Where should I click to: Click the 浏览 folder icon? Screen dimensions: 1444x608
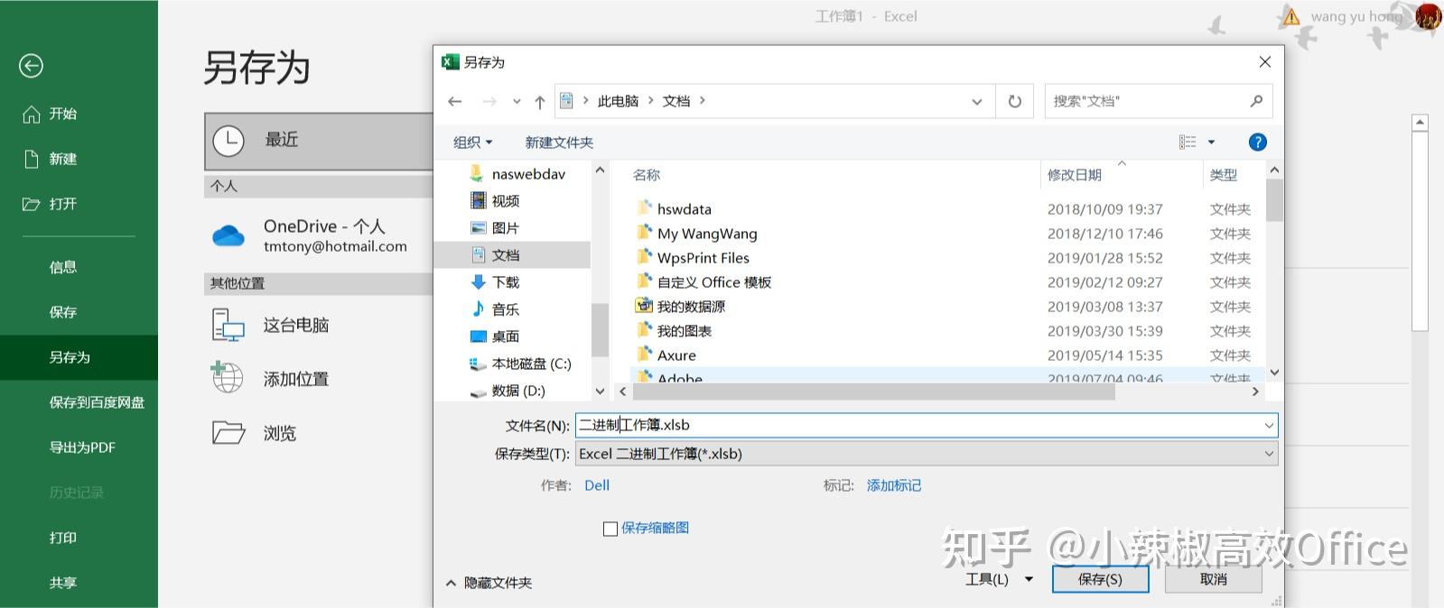228,433
